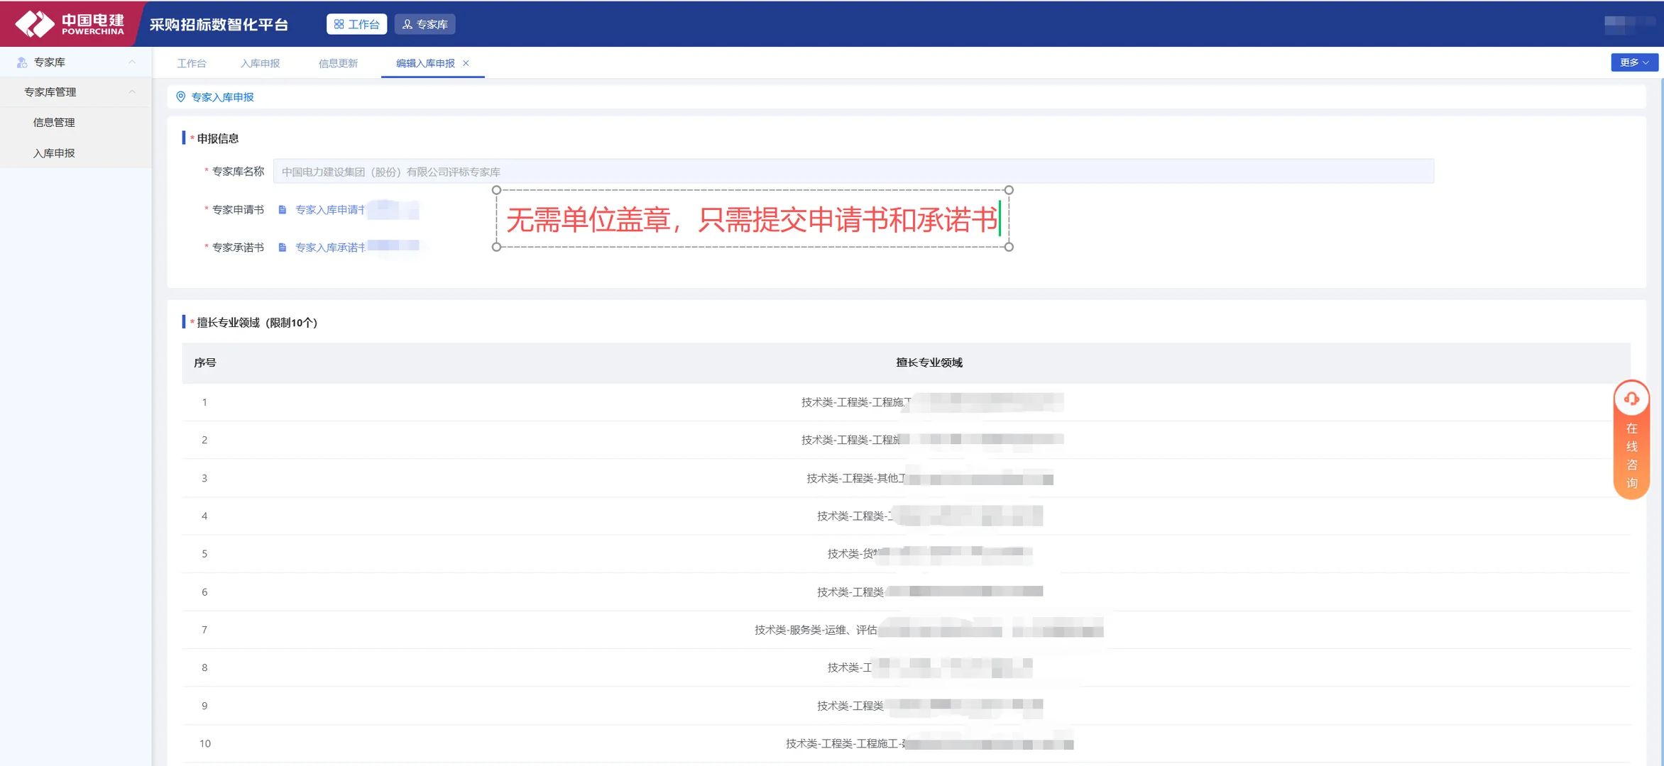Open the 更多 dropdown menu
Screen dimensions: 1664x766
point(1633,62)
